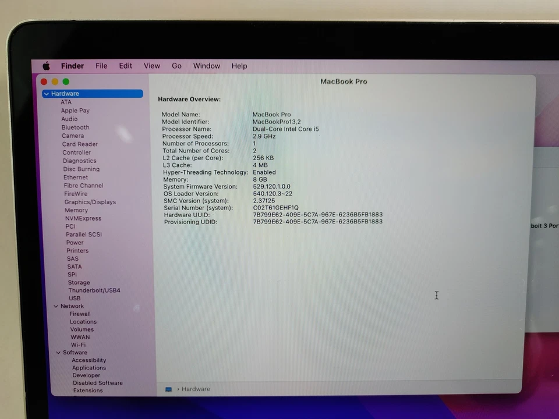Image resolution: width=559 pixels, height=419 pixels.
Task: Click the computer icon in the bottom breadcrumb bar
Action: tap(168, 389)
